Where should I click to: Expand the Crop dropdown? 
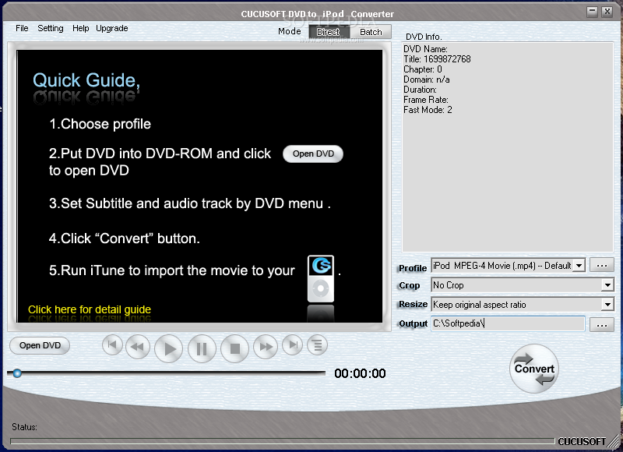click(607, 285)
